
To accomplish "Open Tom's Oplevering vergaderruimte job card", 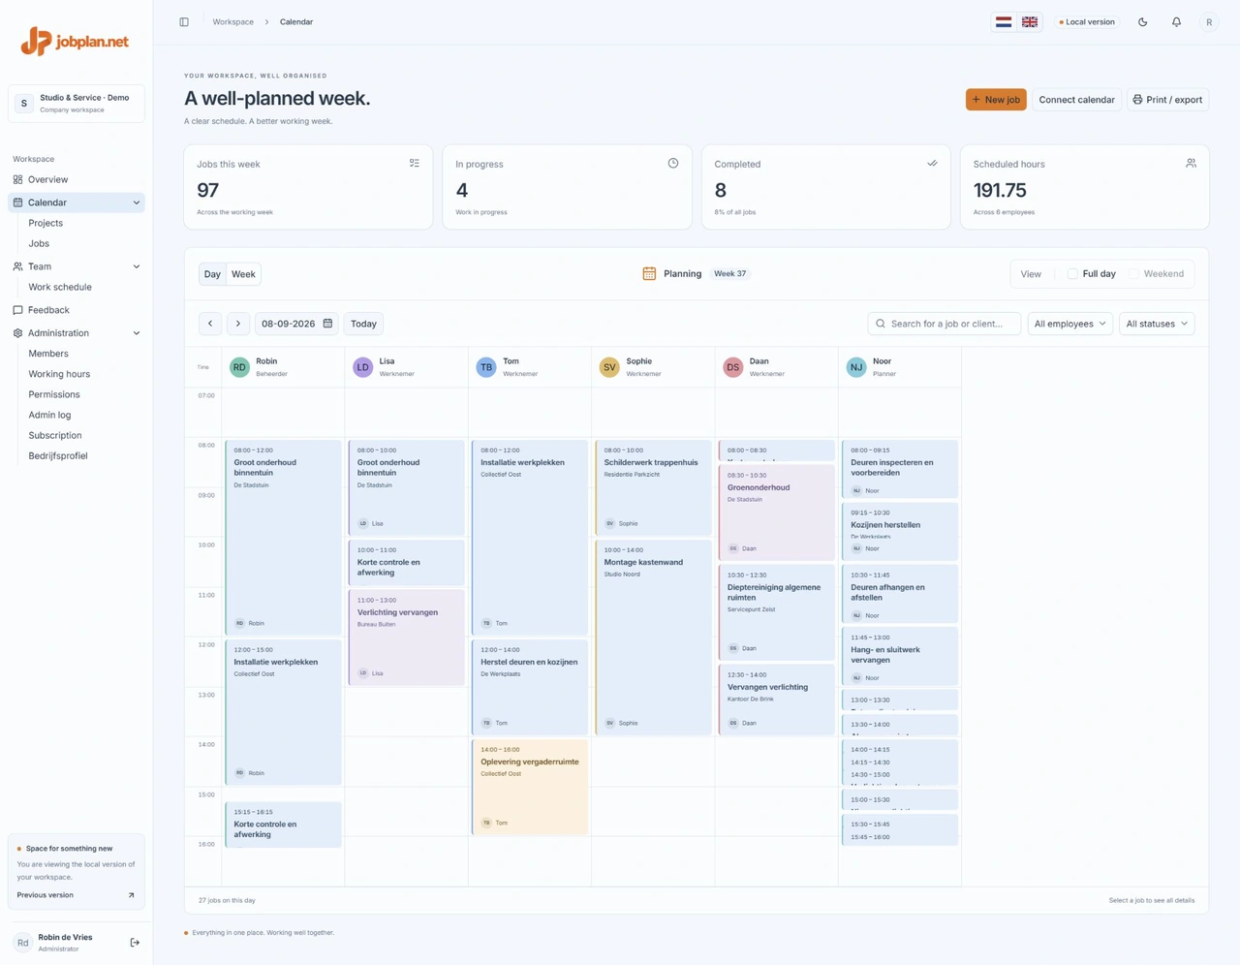I will tap(530, 788).
